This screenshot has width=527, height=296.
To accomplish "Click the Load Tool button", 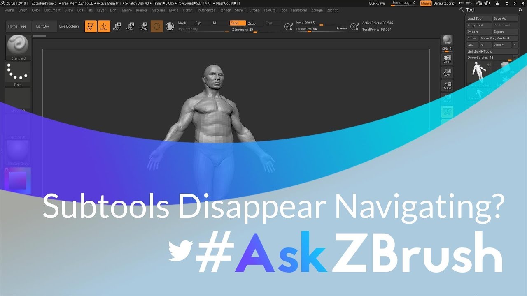I will [x=479, y=18].
